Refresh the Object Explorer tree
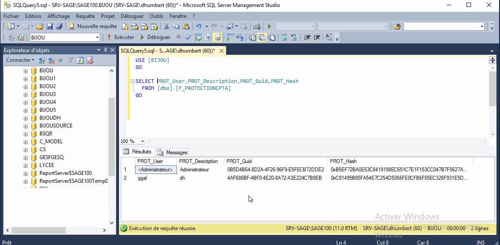This screenshot has width=500, height=245. pyautogui.click(x=80, y=60)
